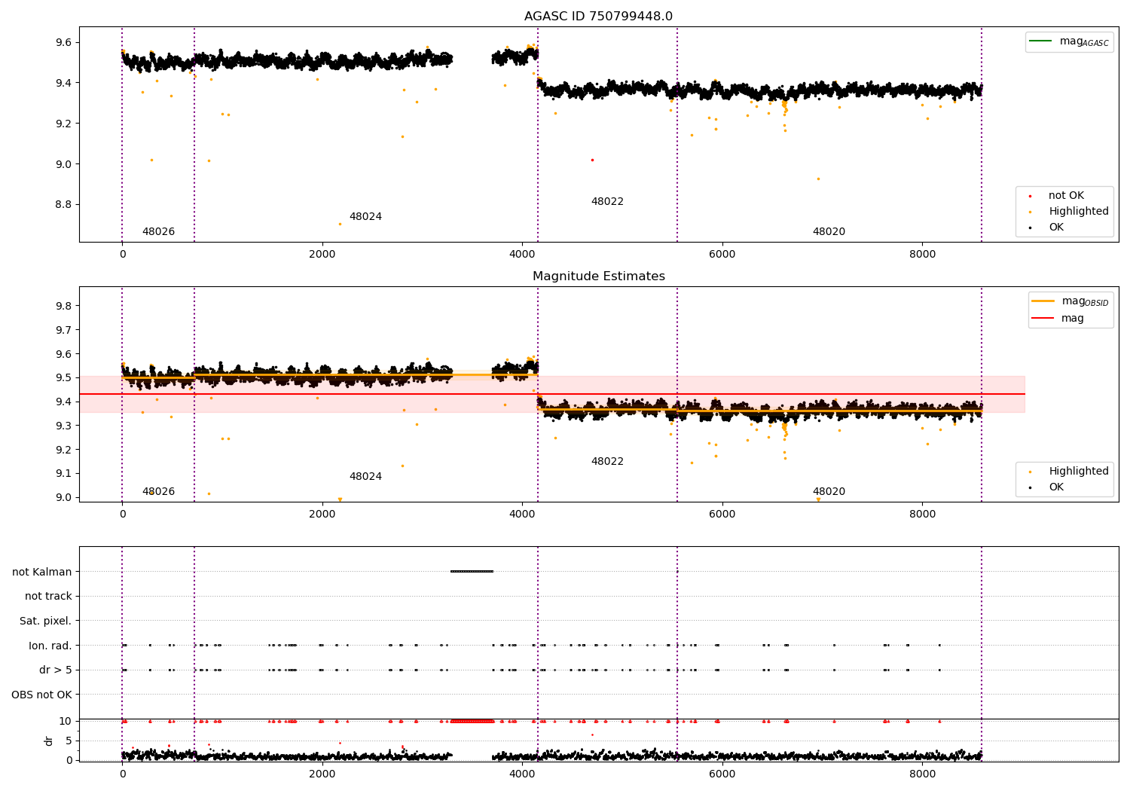Click obsid label 48024 in top plot
Image resolution: width=1130 pixels, height=791 pixels.
point(365,217)
